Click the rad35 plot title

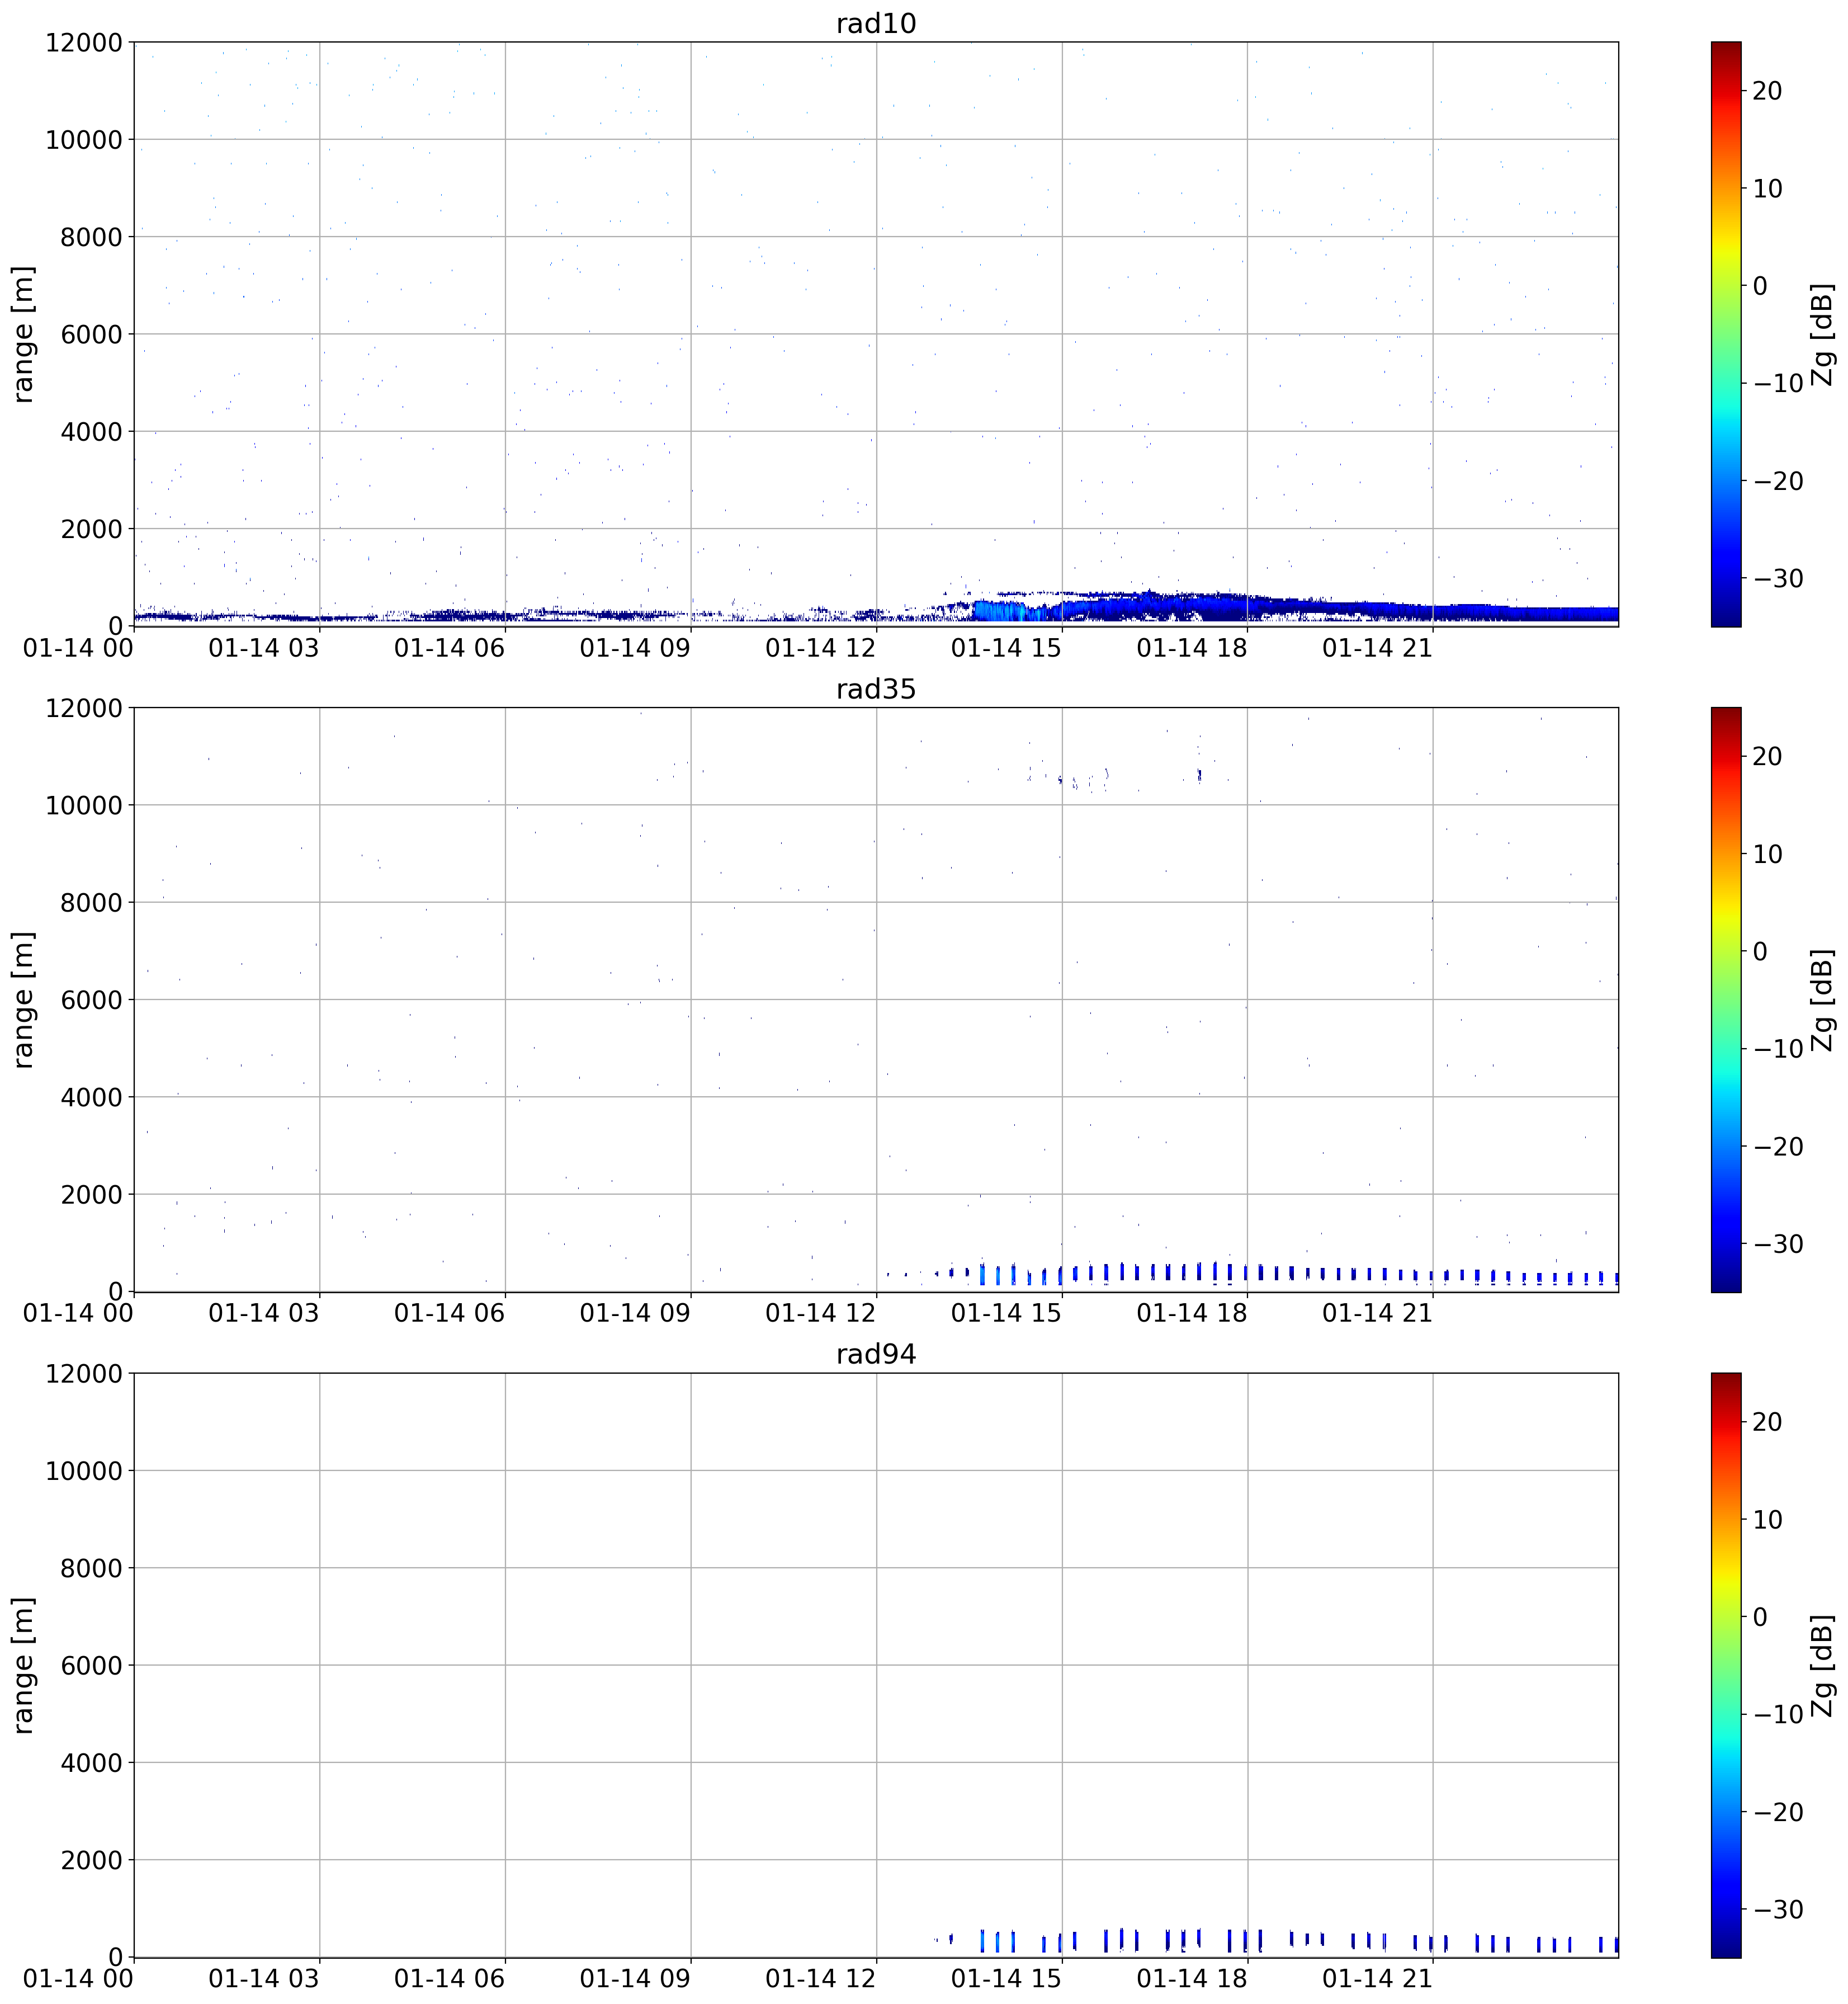pos(876,689)
